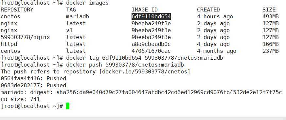The width and height of the screenshot is (286, 120).
Task: Click image ID 470671670cac for centos
Action: pyautogui.click(x=151, y=51)
